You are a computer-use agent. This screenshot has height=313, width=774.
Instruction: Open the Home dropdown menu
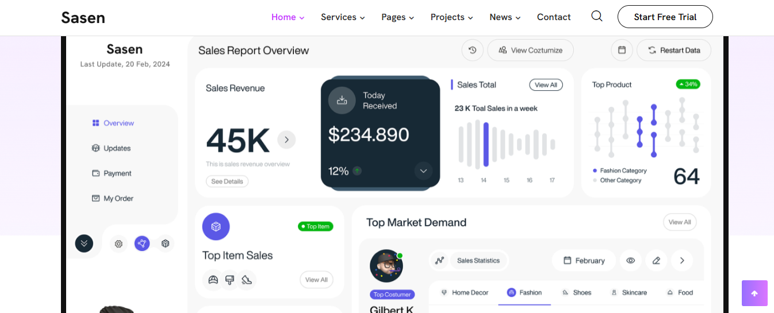pyautogui.click(x=288, y=17)
